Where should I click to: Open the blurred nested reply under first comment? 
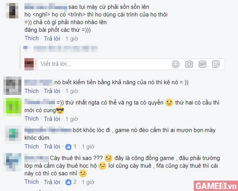(x=61, y=48)
